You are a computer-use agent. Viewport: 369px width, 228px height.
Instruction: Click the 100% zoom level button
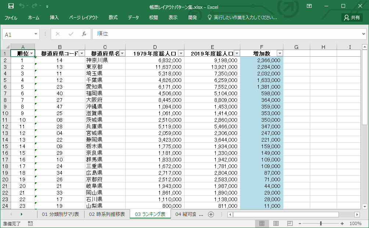click(355, 224)
